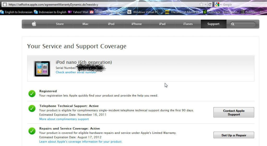Go to the iTunes tab
This screenshot has width=267, height=146.
pyautogui.click(x=188, y=24)
